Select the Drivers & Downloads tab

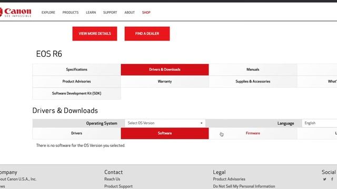click(165, 69)
